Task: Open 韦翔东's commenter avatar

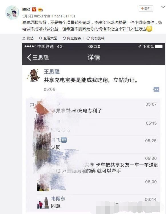Action: [43, 203]
